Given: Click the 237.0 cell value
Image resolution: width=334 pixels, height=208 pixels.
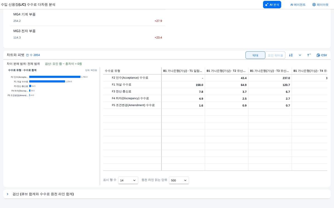Looking at the screenshot, I should coord(286,78).
